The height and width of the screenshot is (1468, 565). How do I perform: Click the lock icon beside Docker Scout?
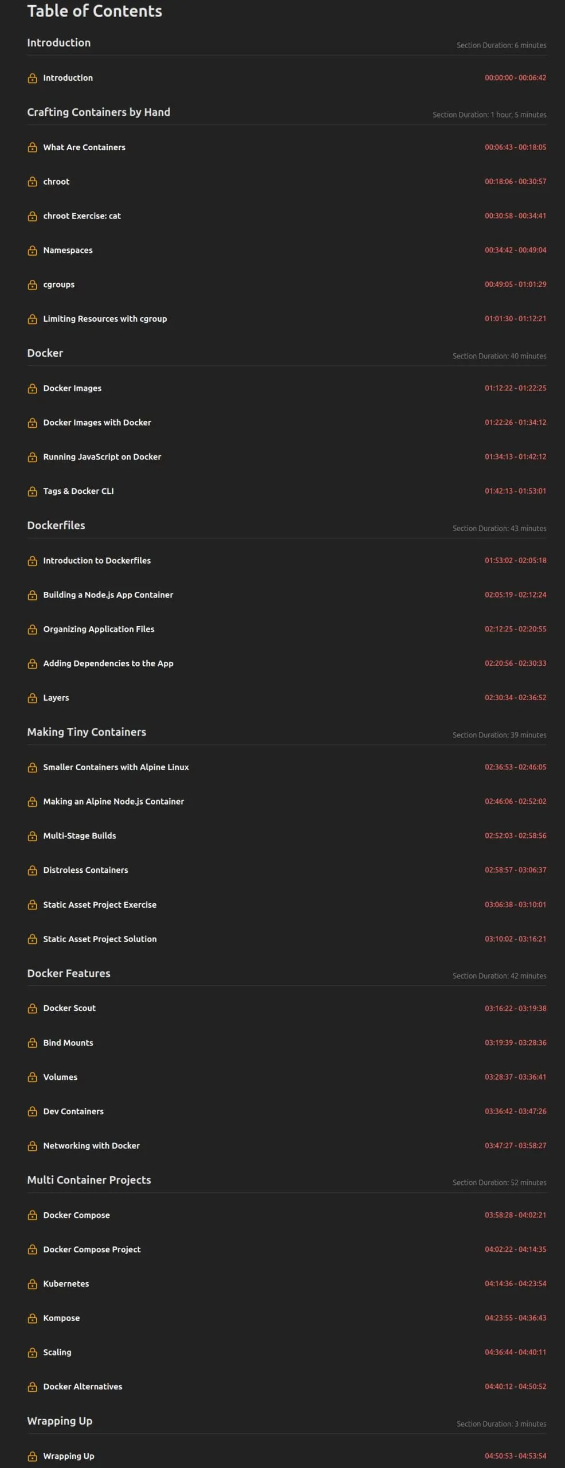(33, 1008)
